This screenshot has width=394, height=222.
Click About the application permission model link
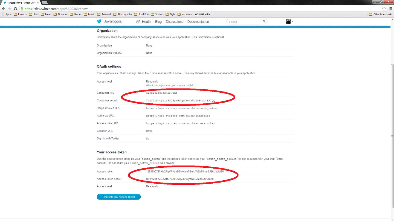coord(169,86)
